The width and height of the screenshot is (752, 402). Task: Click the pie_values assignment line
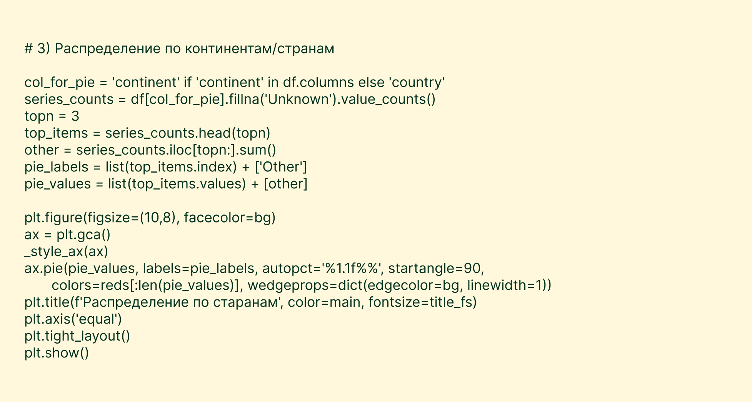pos(166,184)
